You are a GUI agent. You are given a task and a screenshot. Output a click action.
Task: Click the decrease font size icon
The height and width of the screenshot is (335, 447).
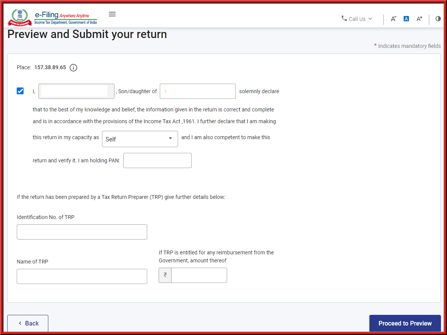click(x=393, y=19)
